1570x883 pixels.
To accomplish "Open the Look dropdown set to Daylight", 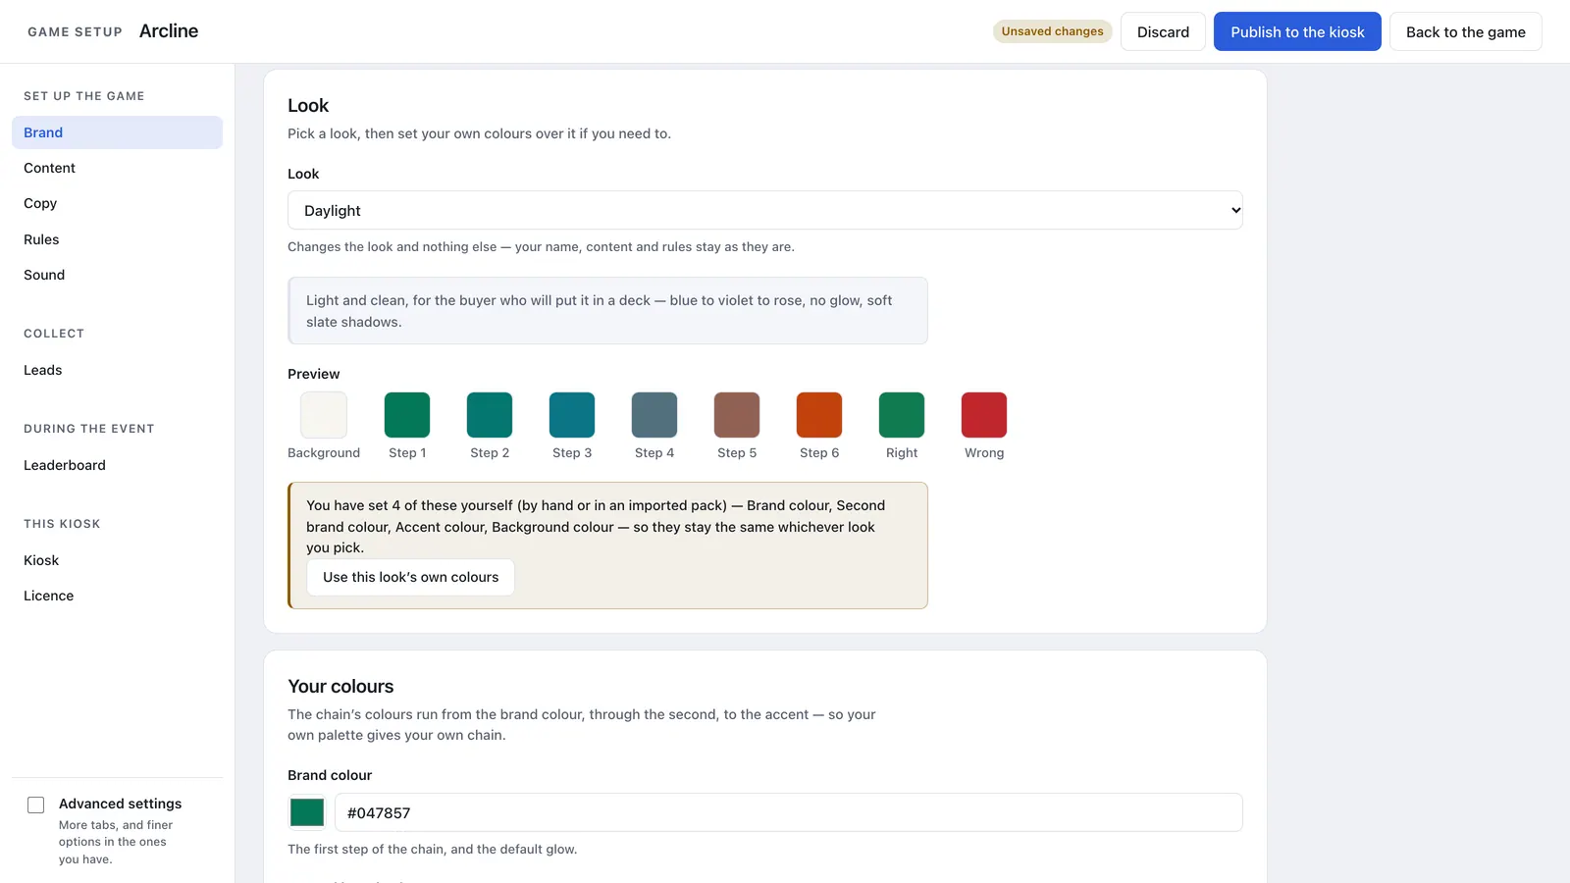I will [765, 210].
